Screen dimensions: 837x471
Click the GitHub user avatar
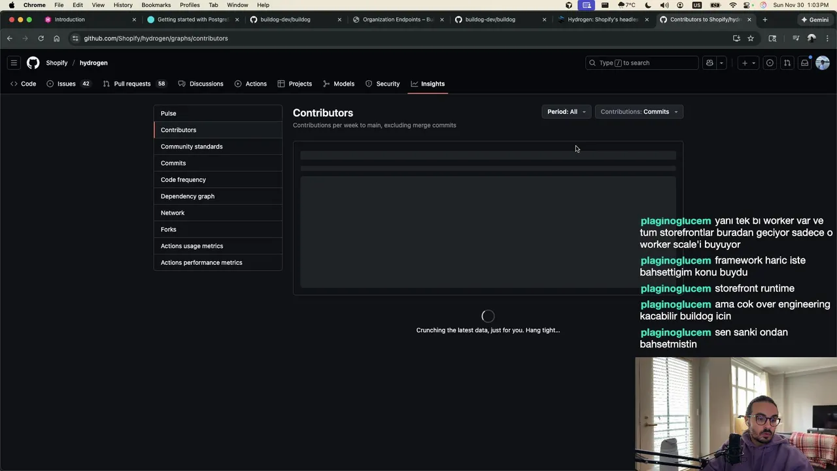[823, 63]
